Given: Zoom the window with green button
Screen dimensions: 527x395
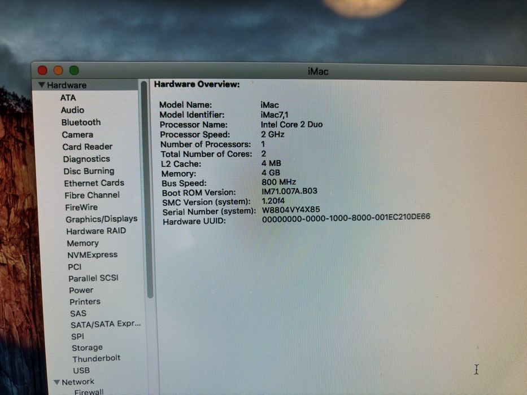Looking at the screenshot, I should (75, 71).
